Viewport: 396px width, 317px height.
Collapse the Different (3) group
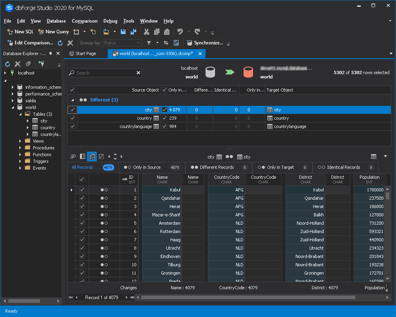coord(73,100)
